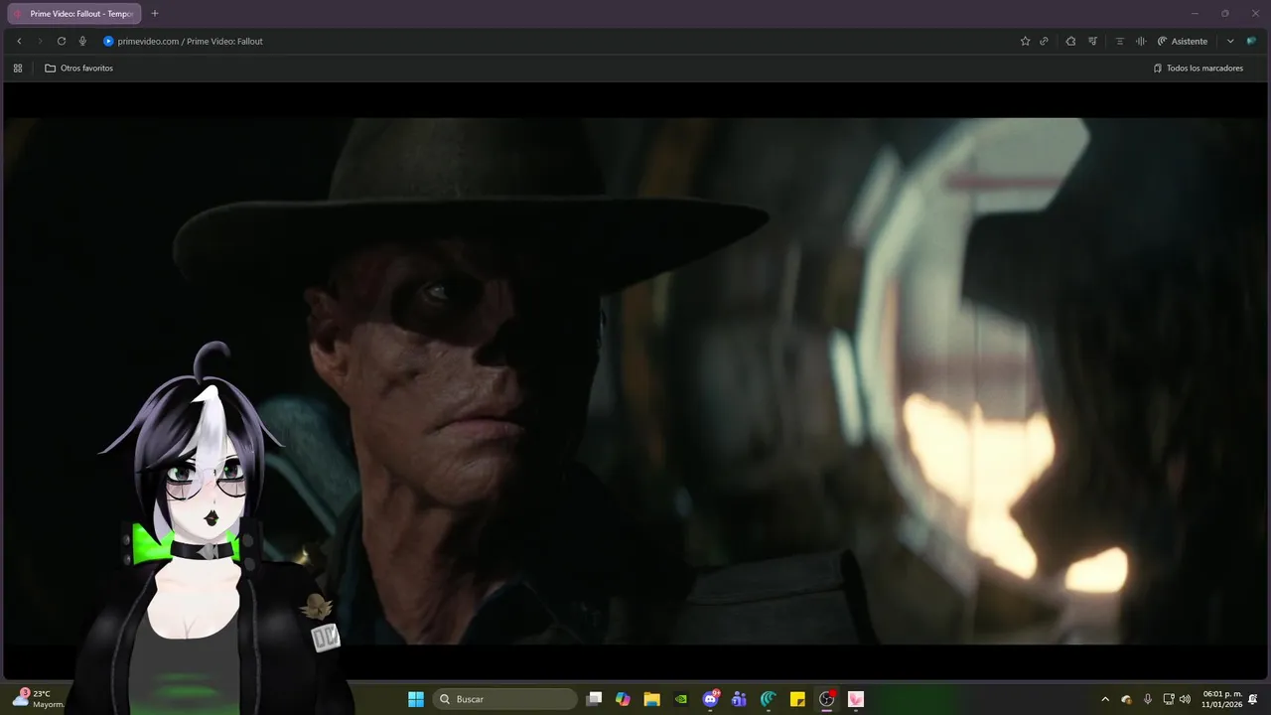Open the clock showing 06:01 p. m.

[x=1222, y=699]
